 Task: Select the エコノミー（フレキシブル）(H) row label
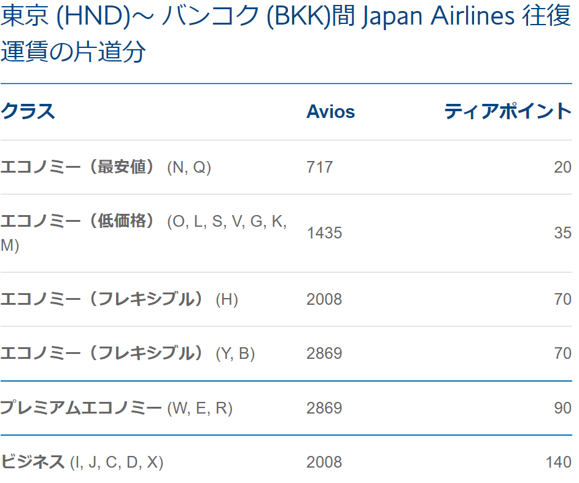click(119, 299)
